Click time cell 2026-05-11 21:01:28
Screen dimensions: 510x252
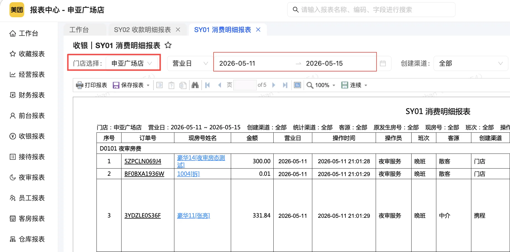click(344, 161)
